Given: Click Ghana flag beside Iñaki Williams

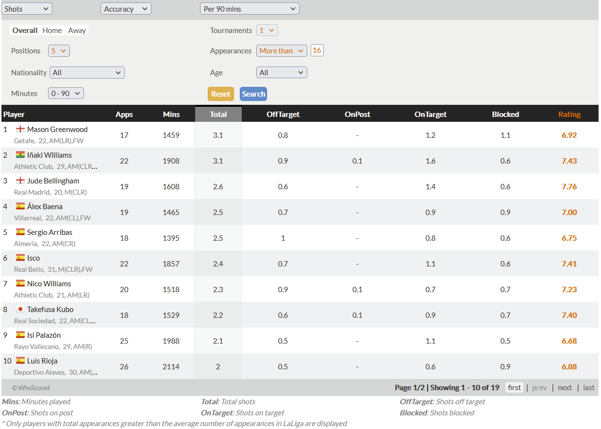Looking at the screenshot, I should 20,155.
